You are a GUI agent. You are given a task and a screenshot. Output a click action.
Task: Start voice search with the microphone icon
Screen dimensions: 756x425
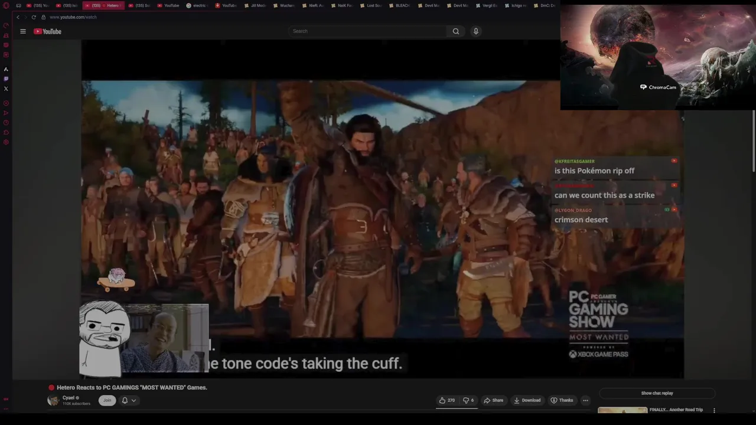pyautogui.click(x=476, y=31)
